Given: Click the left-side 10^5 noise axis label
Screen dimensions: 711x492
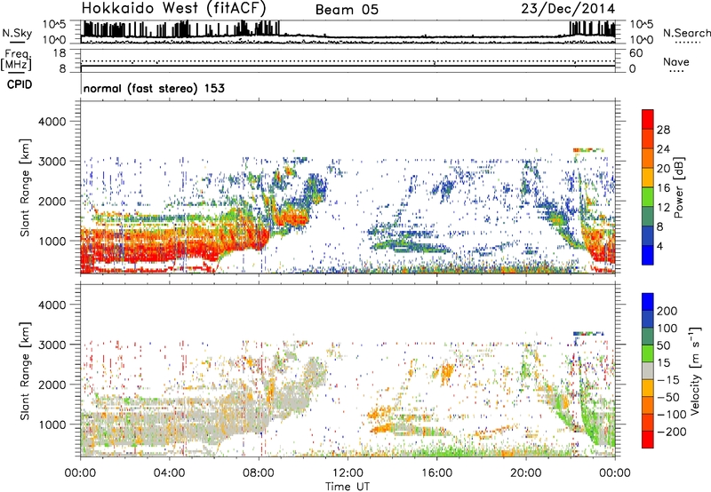Looking at the screenshot, I should (x=54, y=24).
